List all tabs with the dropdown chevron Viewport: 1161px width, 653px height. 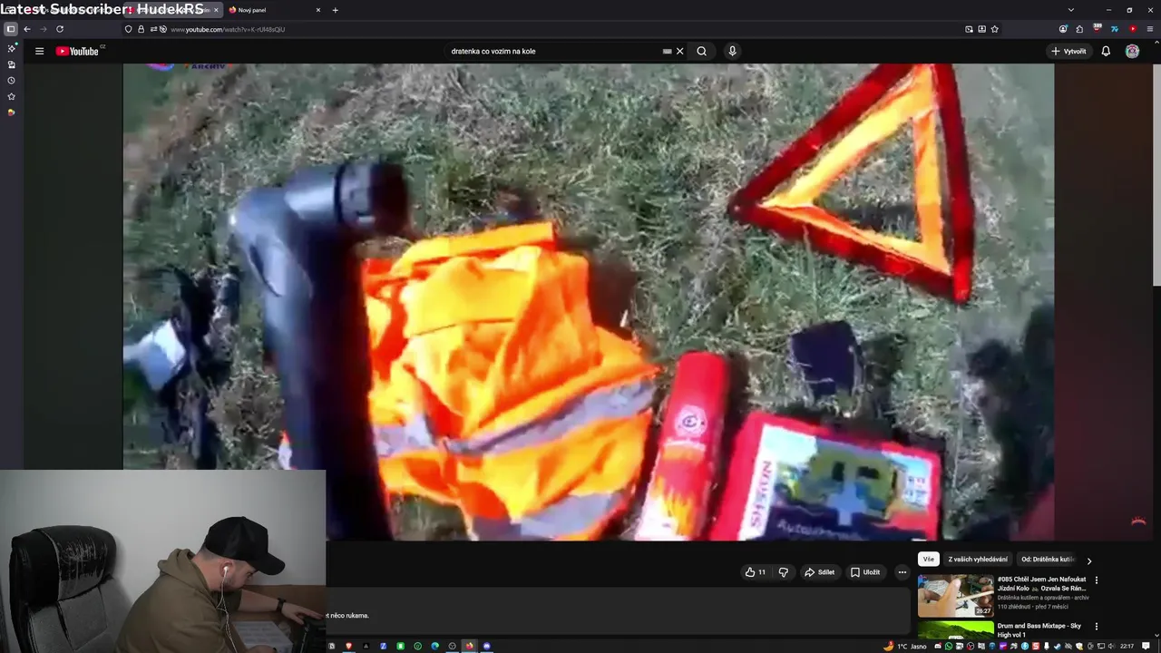click(x=1071, y=10)
